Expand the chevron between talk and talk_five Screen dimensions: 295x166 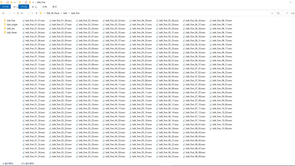point(69,13)
